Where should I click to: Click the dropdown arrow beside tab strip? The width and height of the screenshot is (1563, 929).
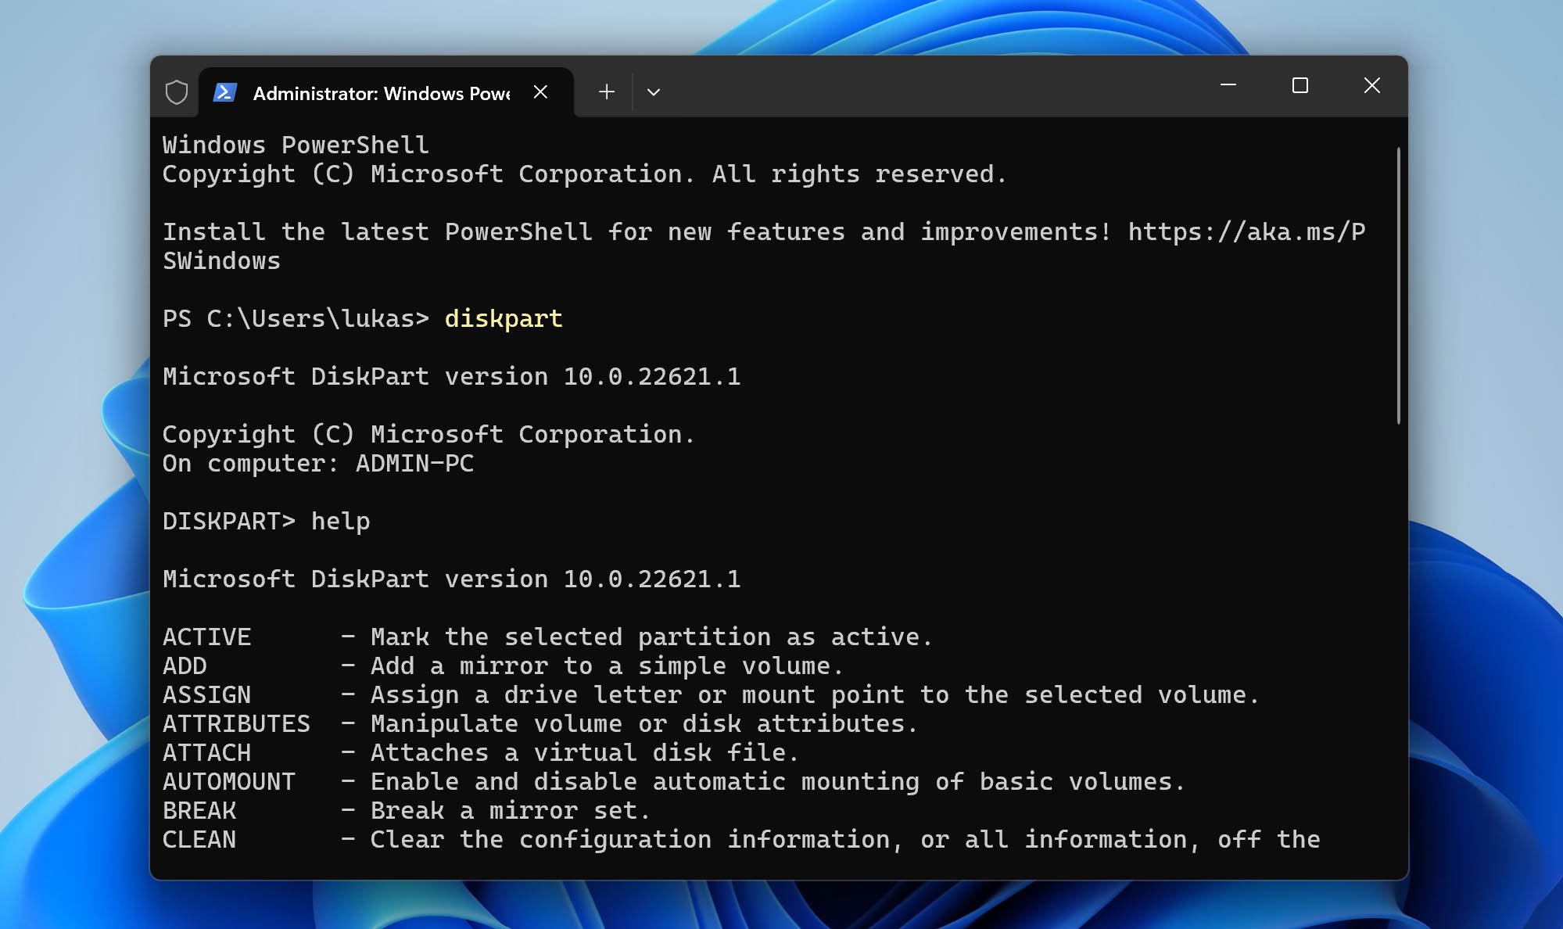coord(654,91)
